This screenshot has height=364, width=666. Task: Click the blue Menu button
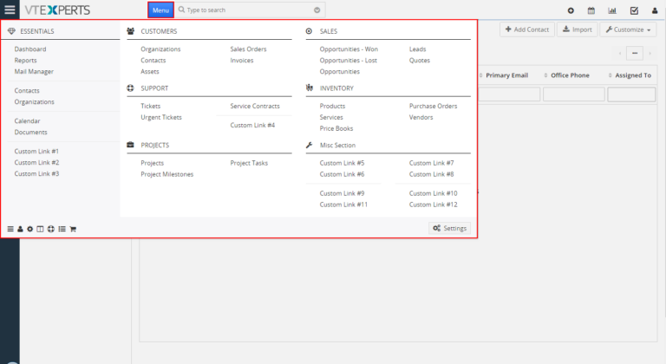click(160, 10)
